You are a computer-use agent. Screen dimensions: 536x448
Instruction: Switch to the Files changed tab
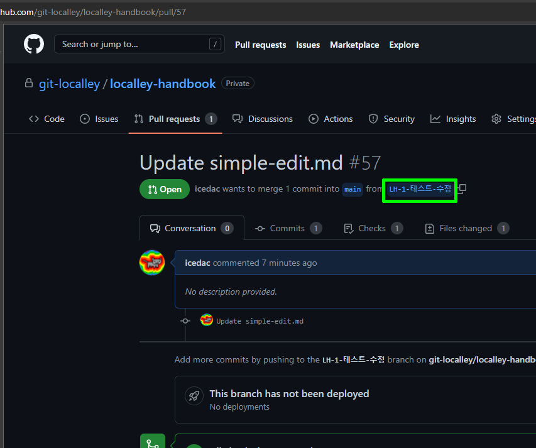click(x=466, y=228)
